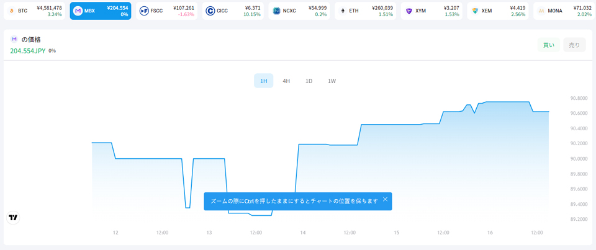Click the の価格 heading
The height and width of the screenshot is (250, 596).
tap(31, 39)
